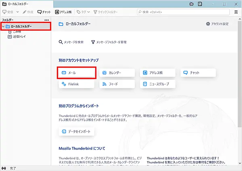Click the タグ toolbar button

pyautogui.click(x=81, y=12)
